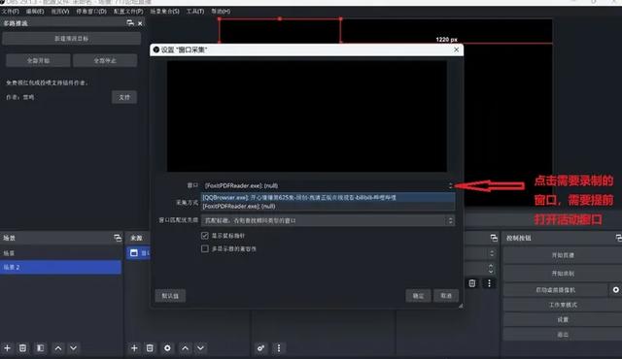Open virtual camera settings gear icon

[615, 290]
